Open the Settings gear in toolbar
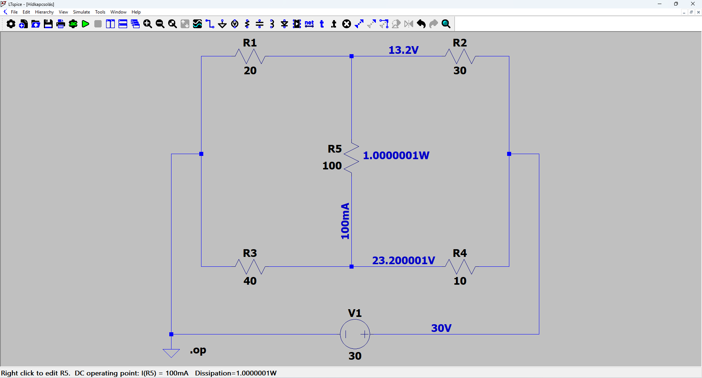 [x=11, y=24]
